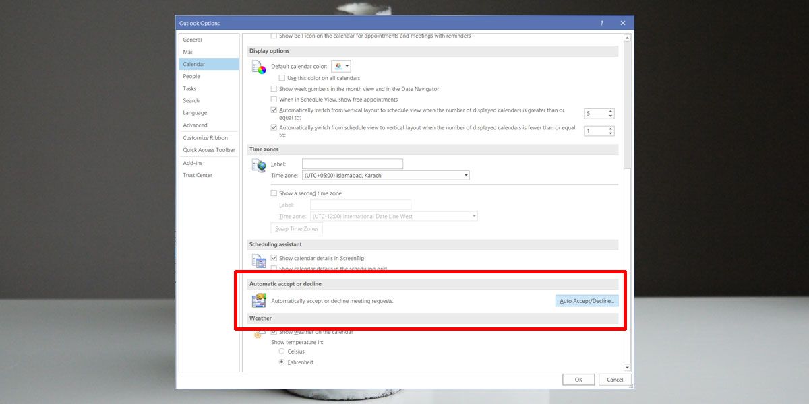Click the Auto Accept/Decline button
The height and width of the screenshot is (404, 809).
(587, 300)
